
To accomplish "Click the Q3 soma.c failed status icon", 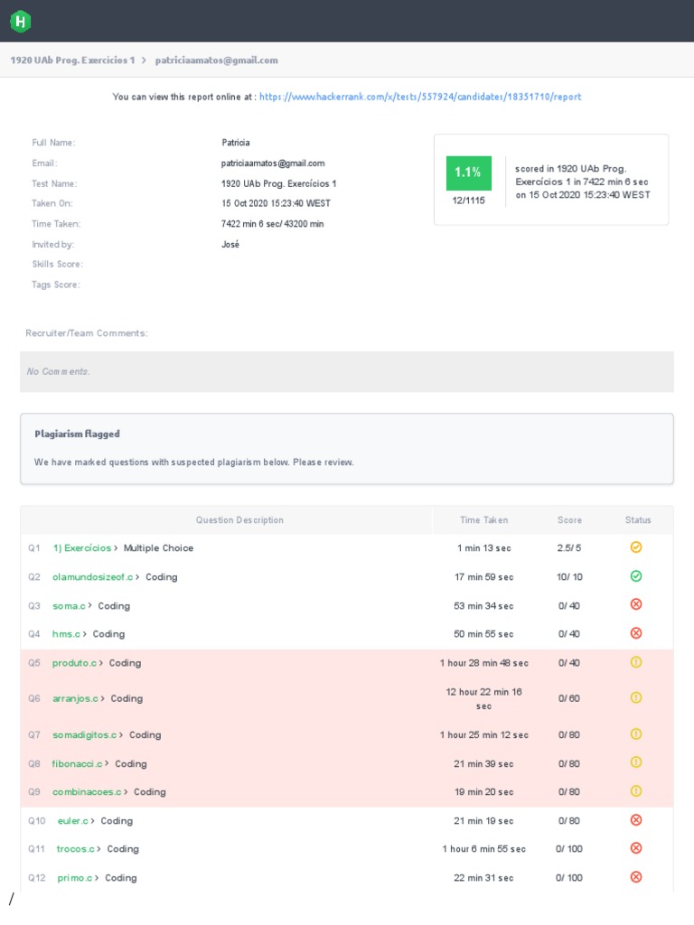I will pos(635,605).
